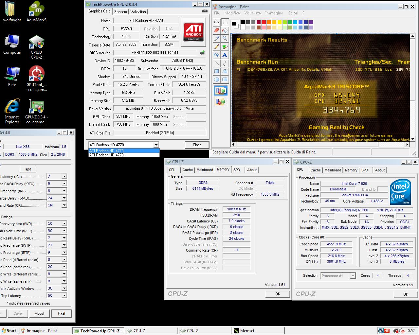Select the Pick Color eyedropper tool
Image resolution: width=419 pixels, height=335 pixels.
pos(217,38)
